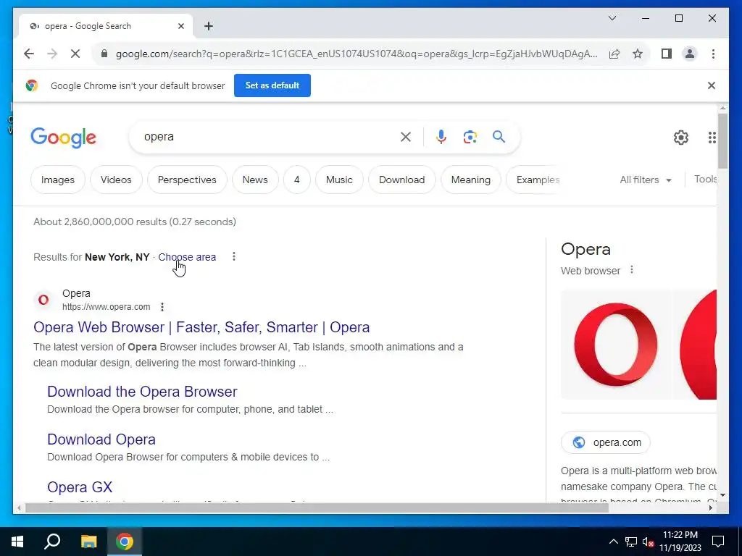742x556 pixels.
Task: Open Download the Opera Browser link
Action: pyautogui.click(x=142, y=392)
